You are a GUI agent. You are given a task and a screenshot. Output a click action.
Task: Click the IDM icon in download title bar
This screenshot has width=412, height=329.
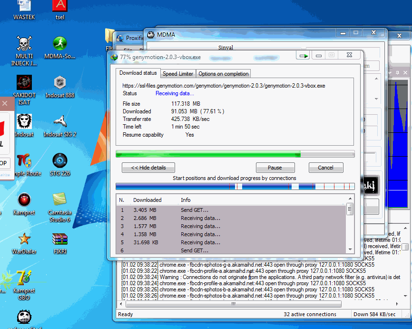pos(114,57)
